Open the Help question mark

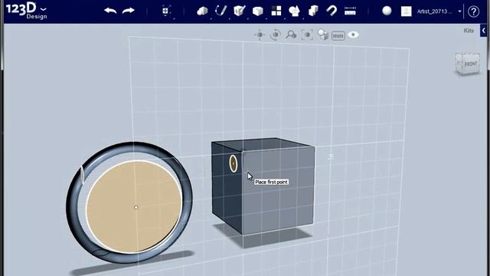click(x=473, y=11)
